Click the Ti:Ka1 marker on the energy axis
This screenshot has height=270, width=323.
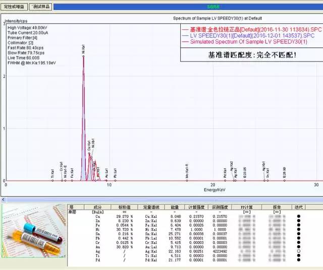(x=52, y=180)
